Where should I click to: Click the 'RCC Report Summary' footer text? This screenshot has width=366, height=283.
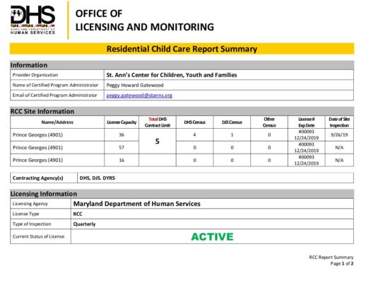(x=331, y=257)
